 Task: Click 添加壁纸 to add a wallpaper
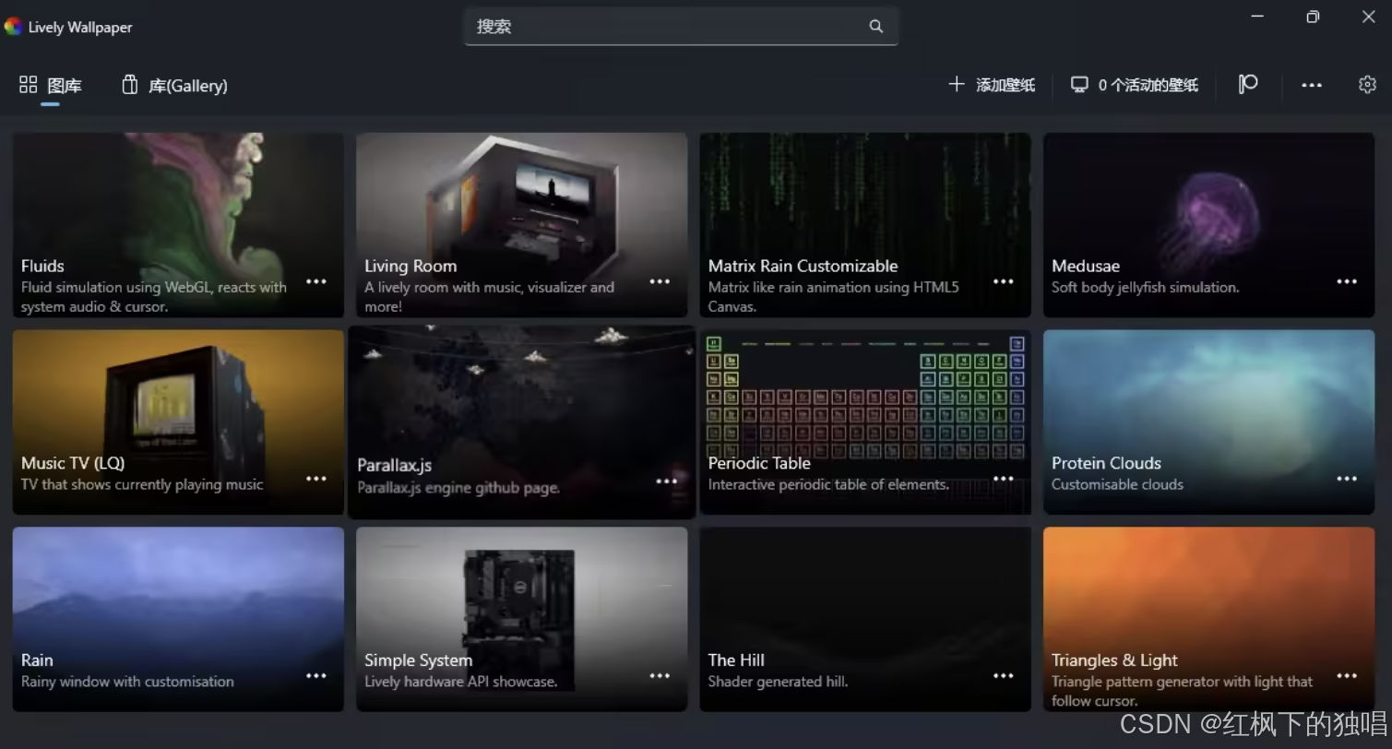coord(993,85)
